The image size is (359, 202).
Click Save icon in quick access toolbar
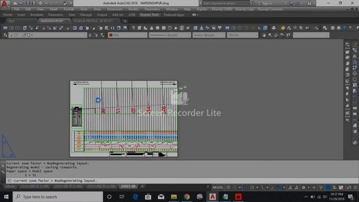coord(27,3)
